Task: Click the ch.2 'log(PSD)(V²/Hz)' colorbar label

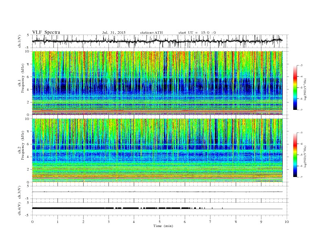Action: click(x=305, y=157)
